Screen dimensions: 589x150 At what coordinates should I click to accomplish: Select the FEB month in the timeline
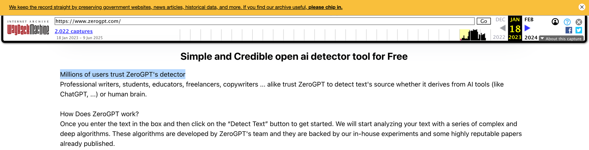coord(529,20)
